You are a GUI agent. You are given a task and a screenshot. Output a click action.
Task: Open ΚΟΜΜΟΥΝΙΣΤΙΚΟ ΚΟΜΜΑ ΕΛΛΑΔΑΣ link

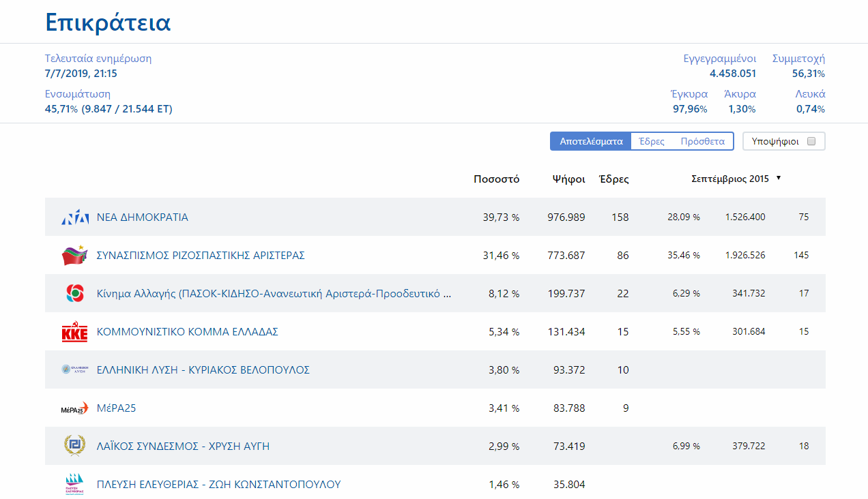click(188, 332)
